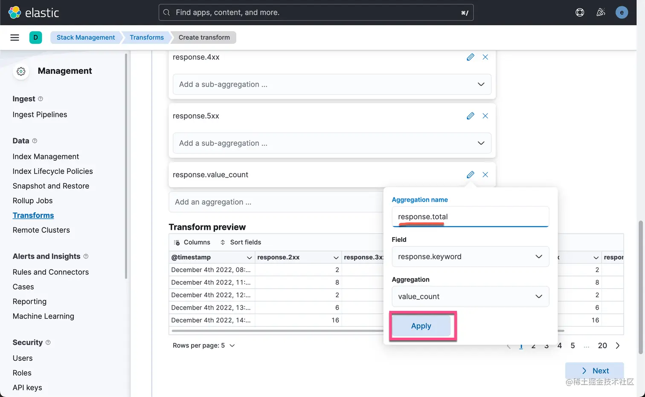
Task: Click the page vertical scrollbar
Action: click(641, 287)
